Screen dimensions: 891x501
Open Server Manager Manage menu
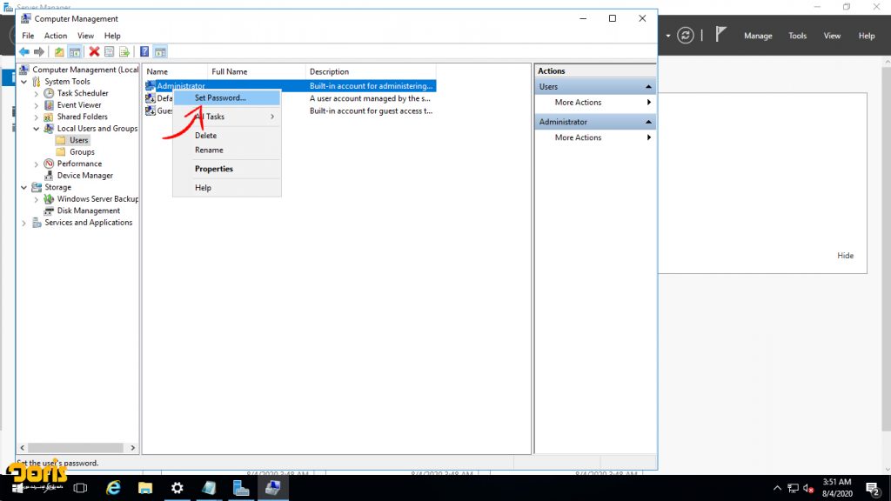pos(758,36)
